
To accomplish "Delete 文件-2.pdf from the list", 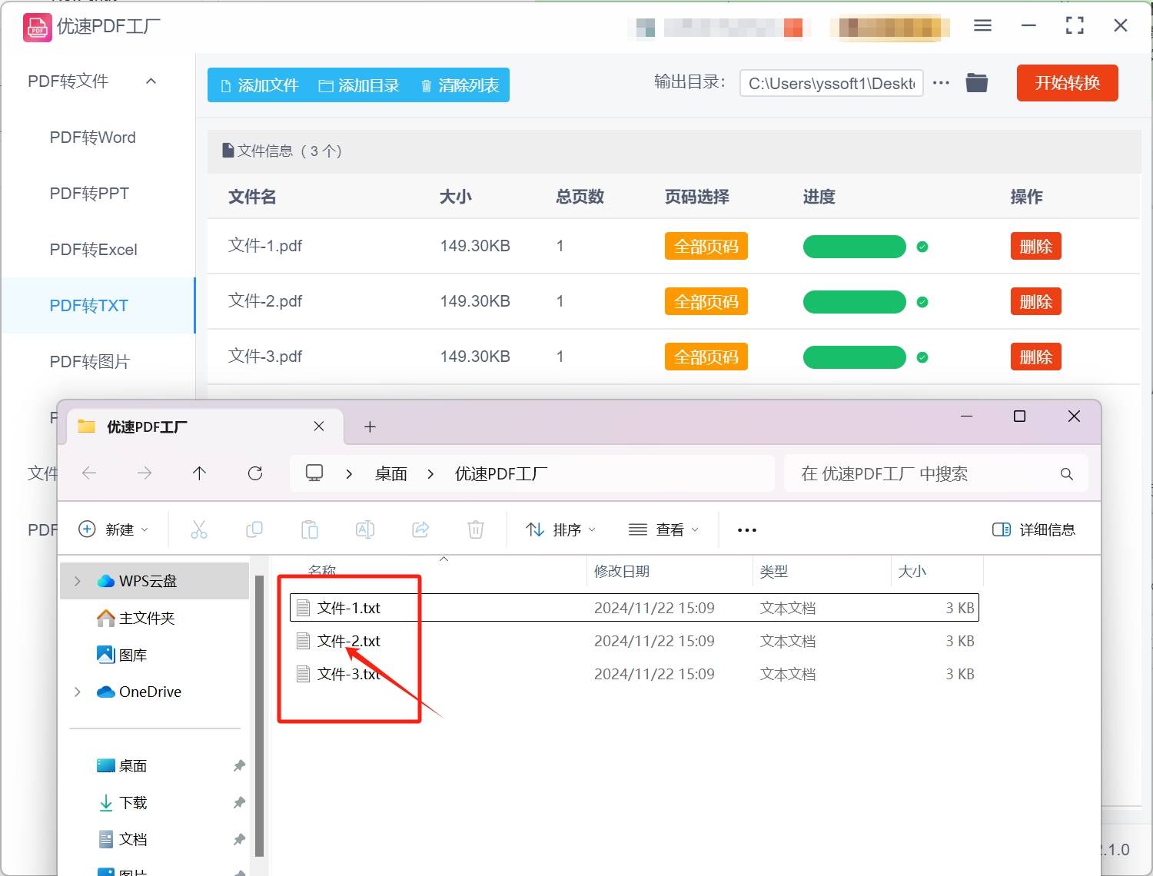I will pos(1035,302).
